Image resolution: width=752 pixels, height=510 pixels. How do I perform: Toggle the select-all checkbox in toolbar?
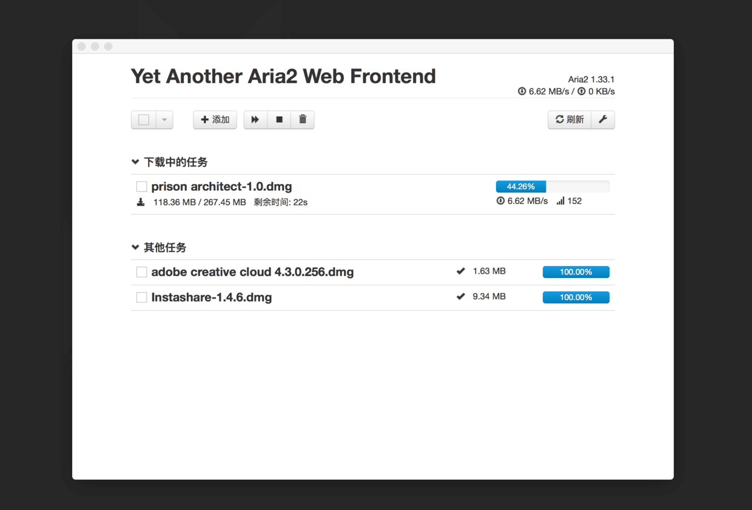pyautogui.click(x=144, y=120)
